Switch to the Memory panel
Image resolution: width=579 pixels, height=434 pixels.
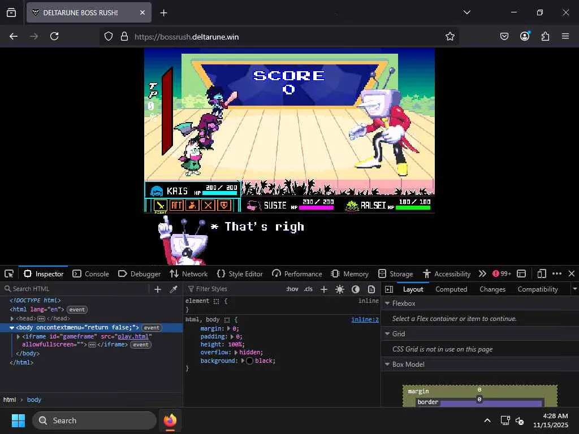pyautogui.click(x=350, y=274)
